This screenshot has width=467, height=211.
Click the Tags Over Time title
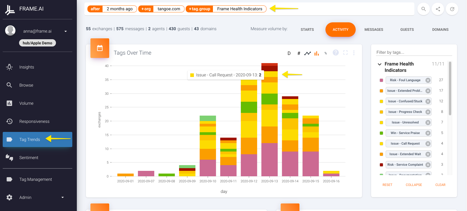point(132,53)
